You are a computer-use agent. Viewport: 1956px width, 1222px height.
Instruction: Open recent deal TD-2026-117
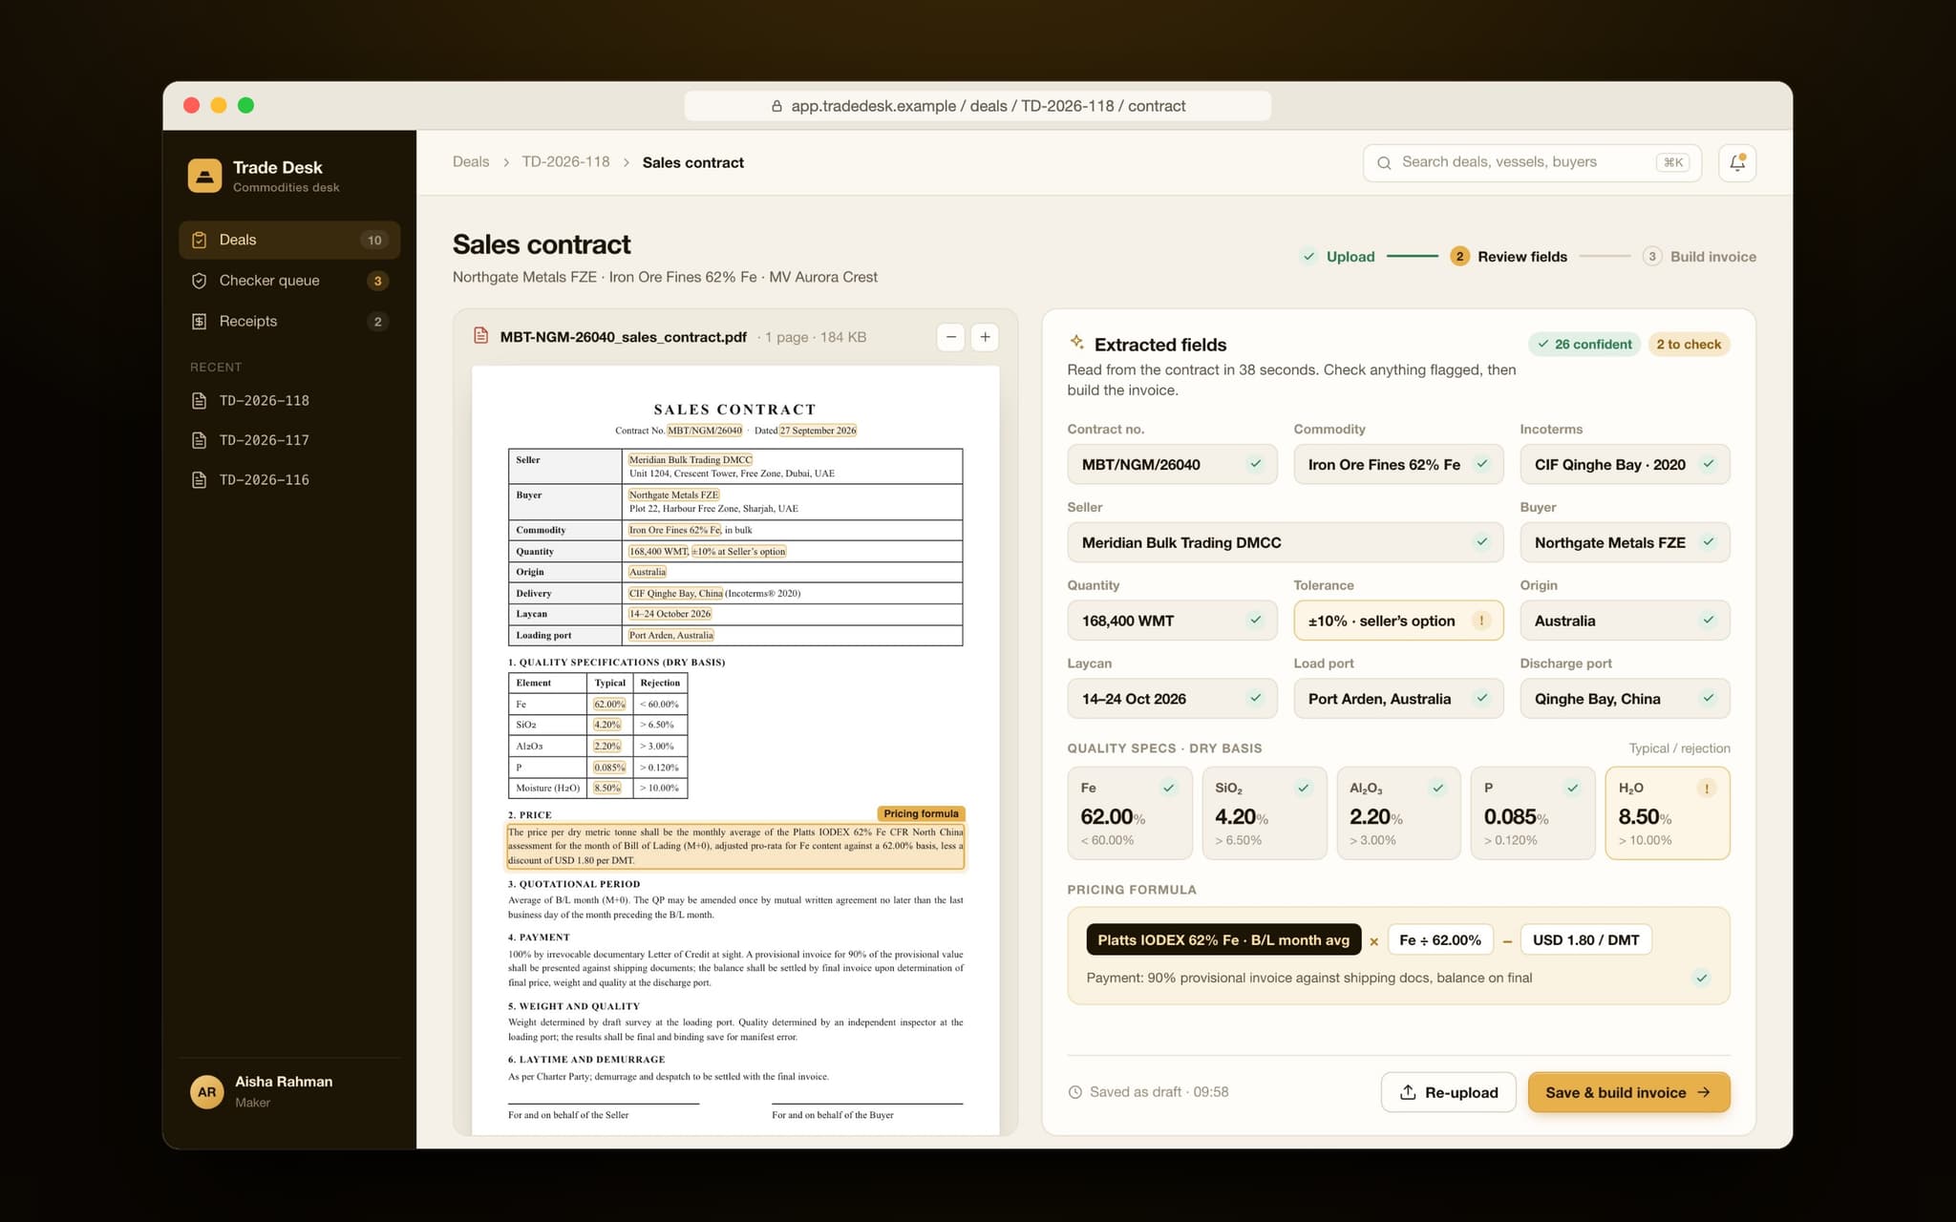[289, 440]
